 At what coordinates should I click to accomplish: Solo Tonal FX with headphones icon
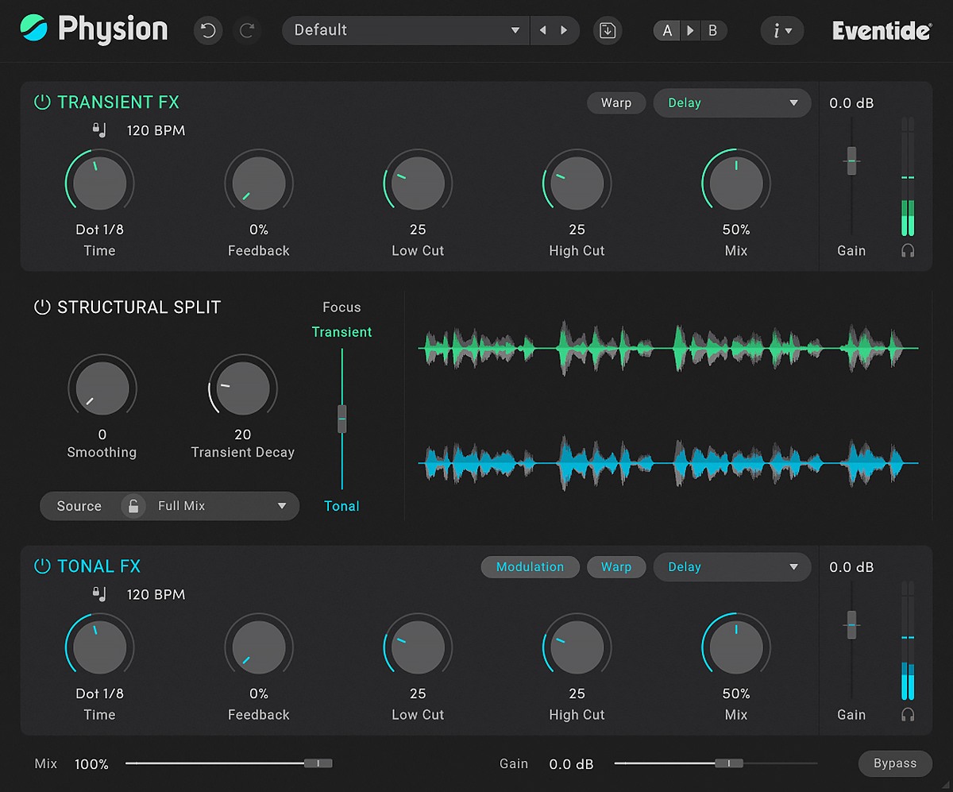(908, 715)
